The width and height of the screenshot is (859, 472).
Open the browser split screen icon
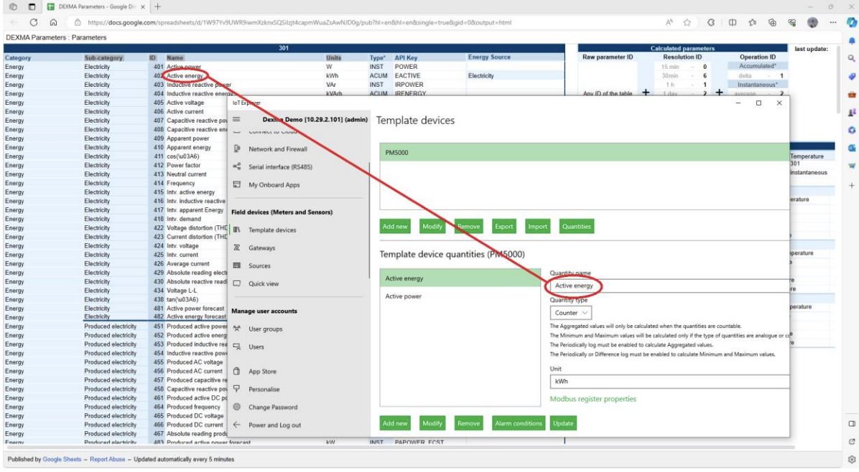tap(733, 22)
